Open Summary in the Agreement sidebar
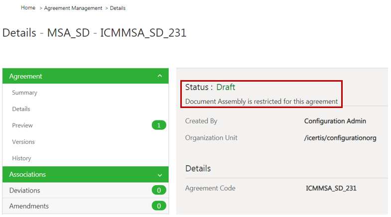Viewport: 391px width, 217px height. (x=24, y=93)
